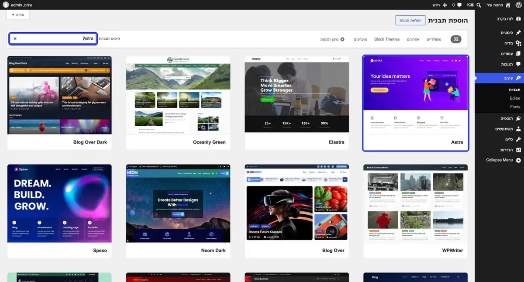
Task: Click the comment icon next to 'תגובות'
Action: [x=518, y=64]
